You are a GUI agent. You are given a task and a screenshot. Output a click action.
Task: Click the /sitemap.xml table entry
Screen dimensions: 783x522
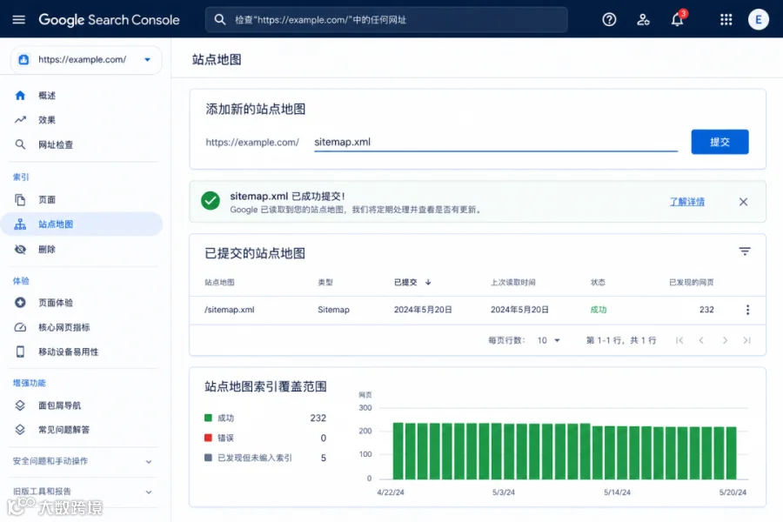coord(229,310)
